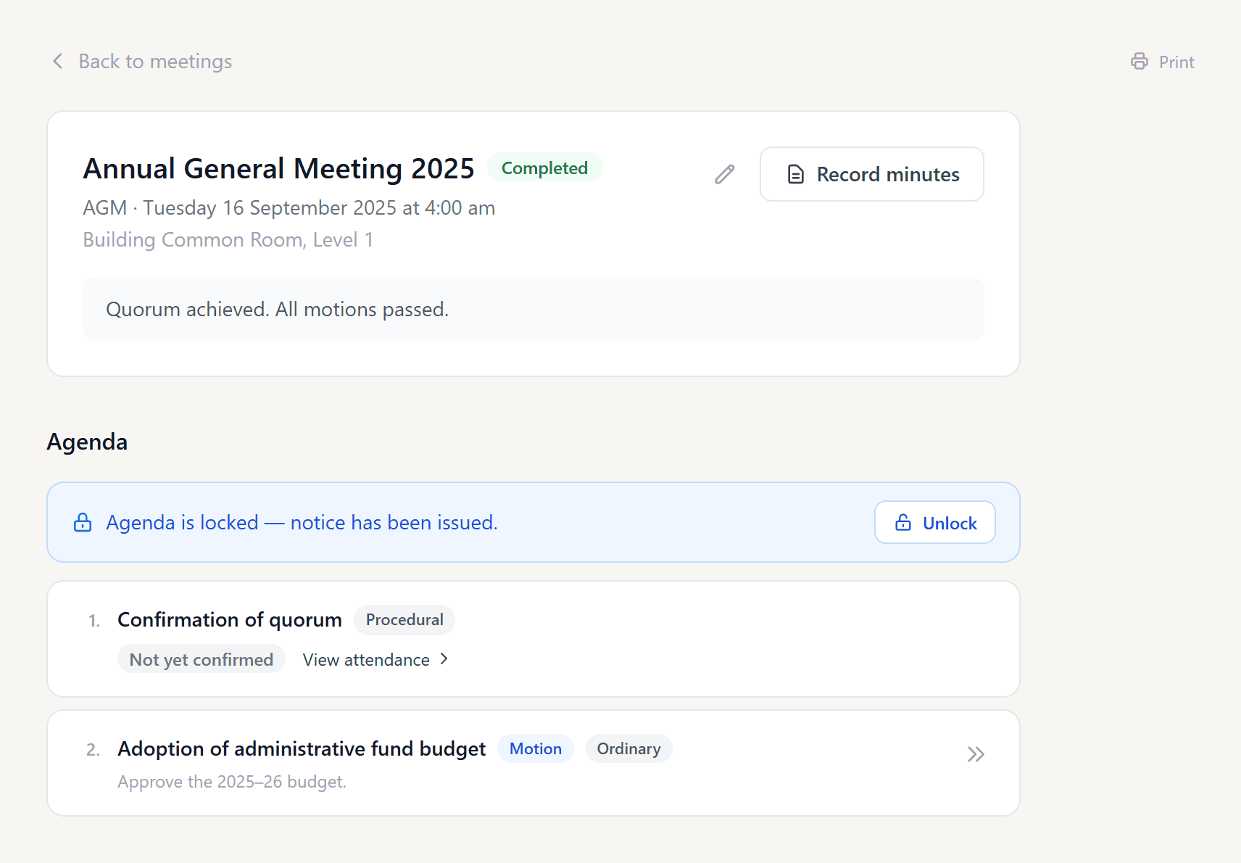Click the Ordinary tag
Viewport: 1241px width, 863px height.
(x=628, y=748)
